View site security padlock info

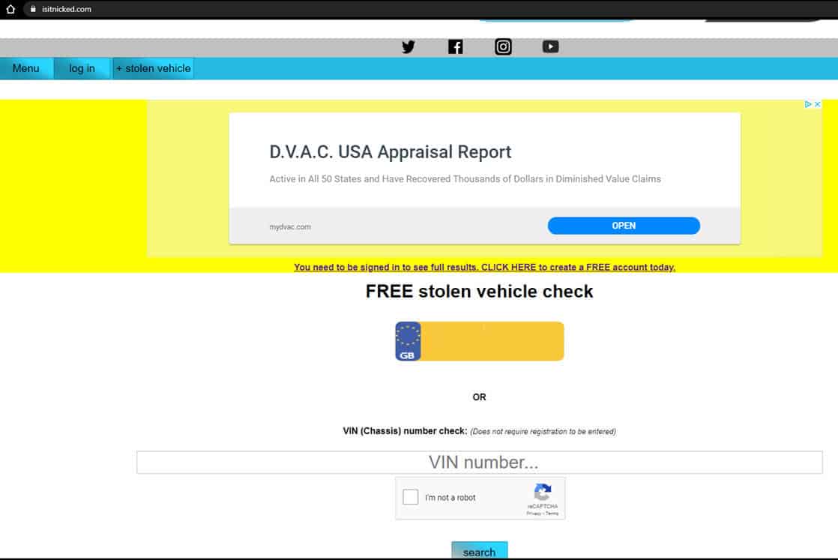[33, 9]
